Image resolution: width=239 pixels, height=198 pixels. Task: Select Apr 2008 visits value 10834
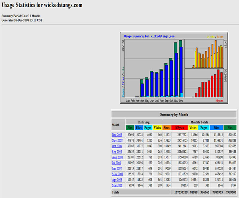(x=194, y=180)
